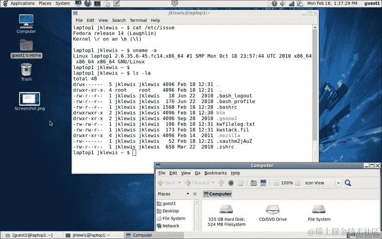
Task: Click the Computer toolbar icon
Action: click(x=263, y=183)
